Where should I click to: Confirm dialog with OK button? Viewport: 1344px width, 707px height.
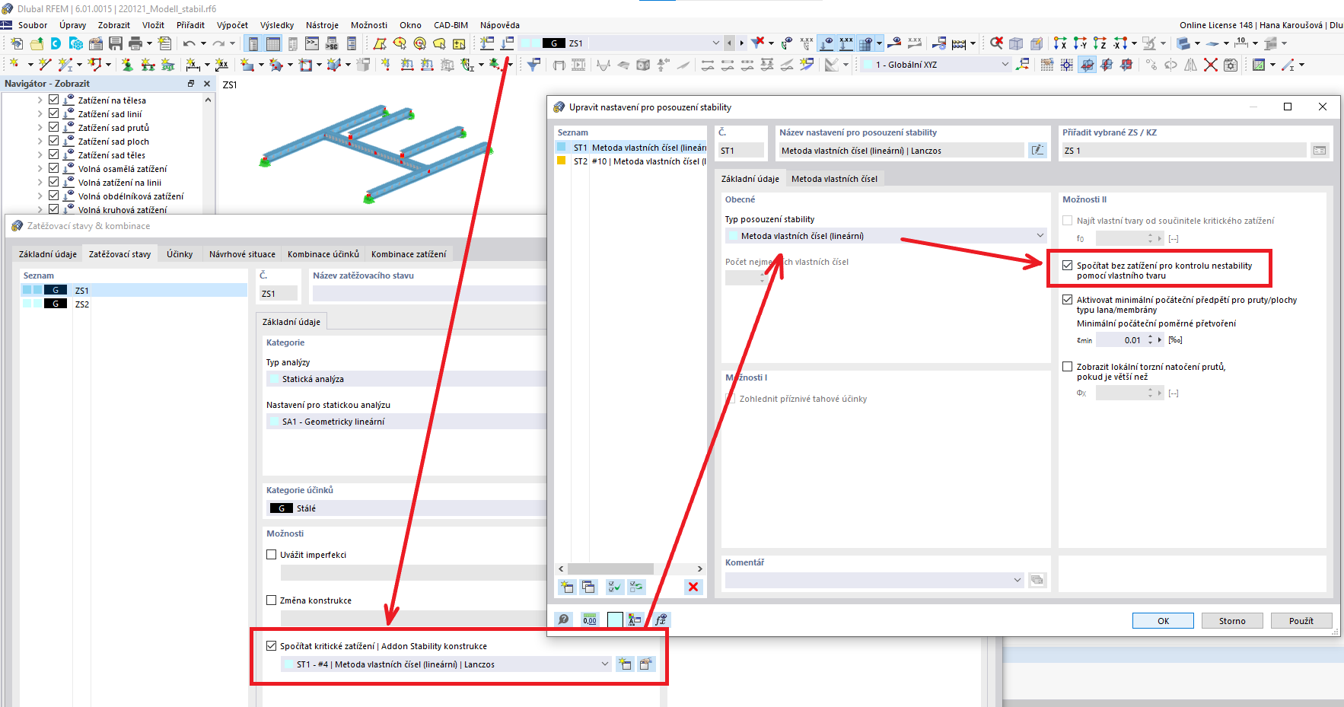coord(1163,620)
